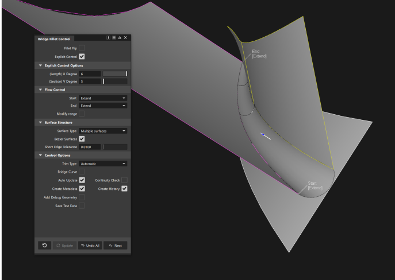Open the Start flow control dropdown
Viewport: 395px width, 280px height.
click(x=103, y=98)
